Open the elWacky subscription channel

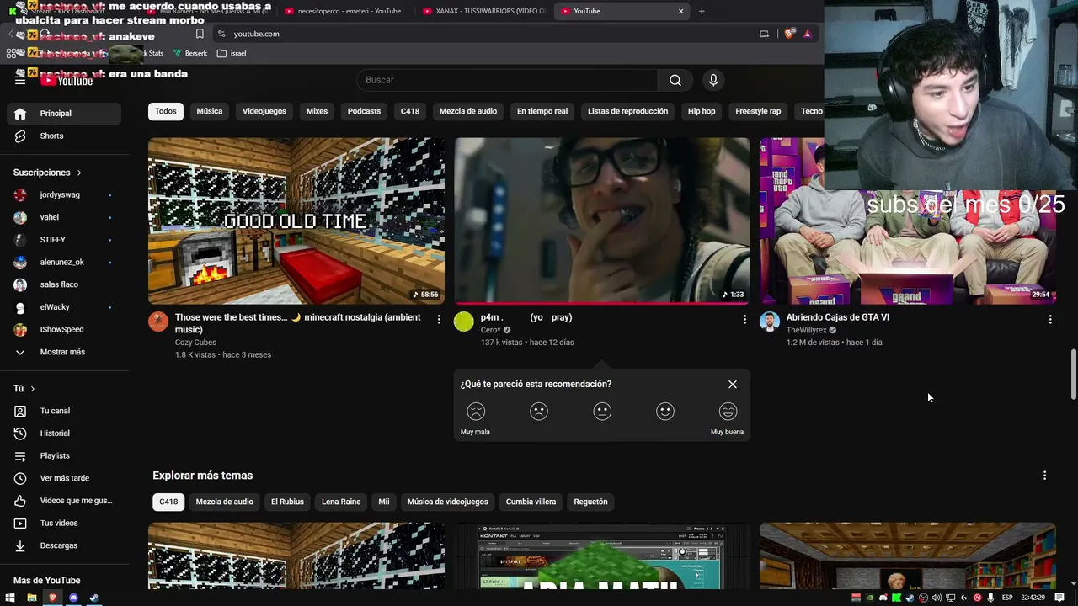click(x=64, y=307)
